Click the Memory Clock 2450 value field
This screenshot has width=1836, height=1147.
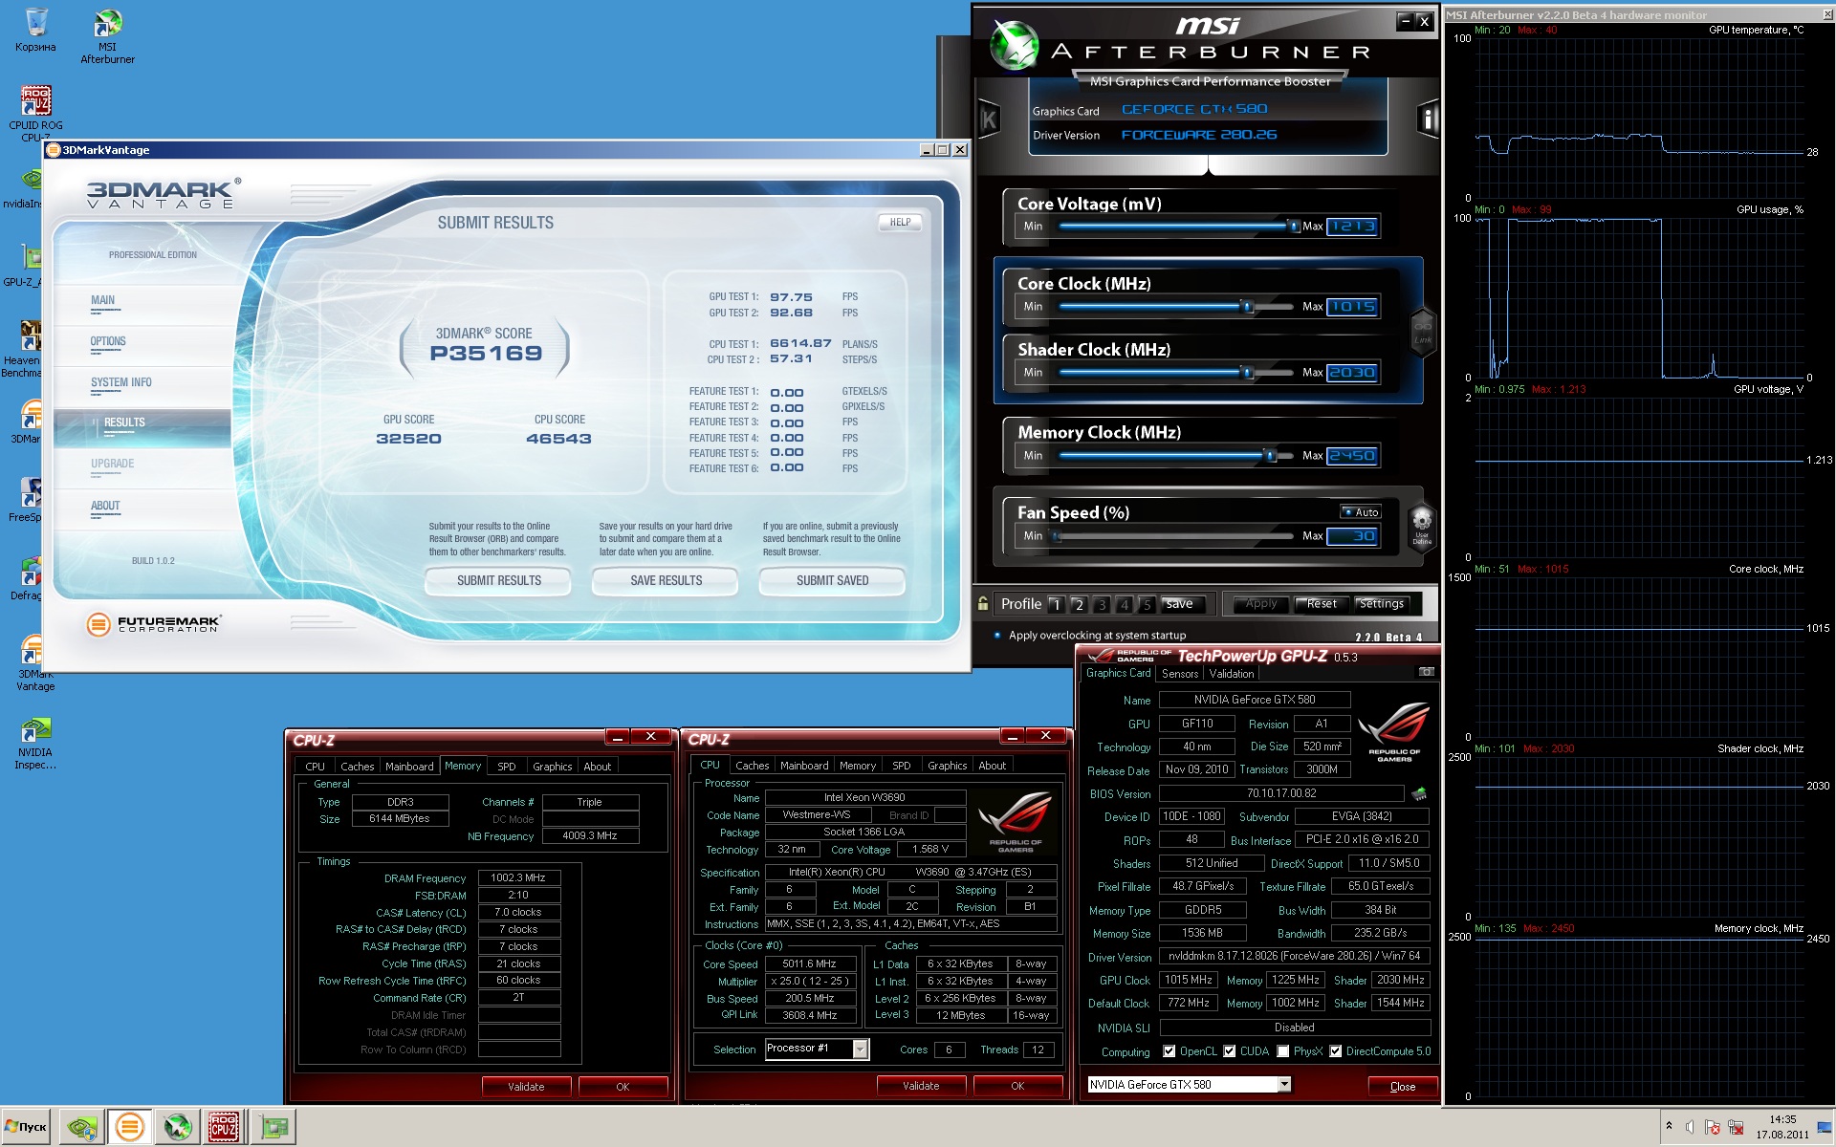[1352, 456]
